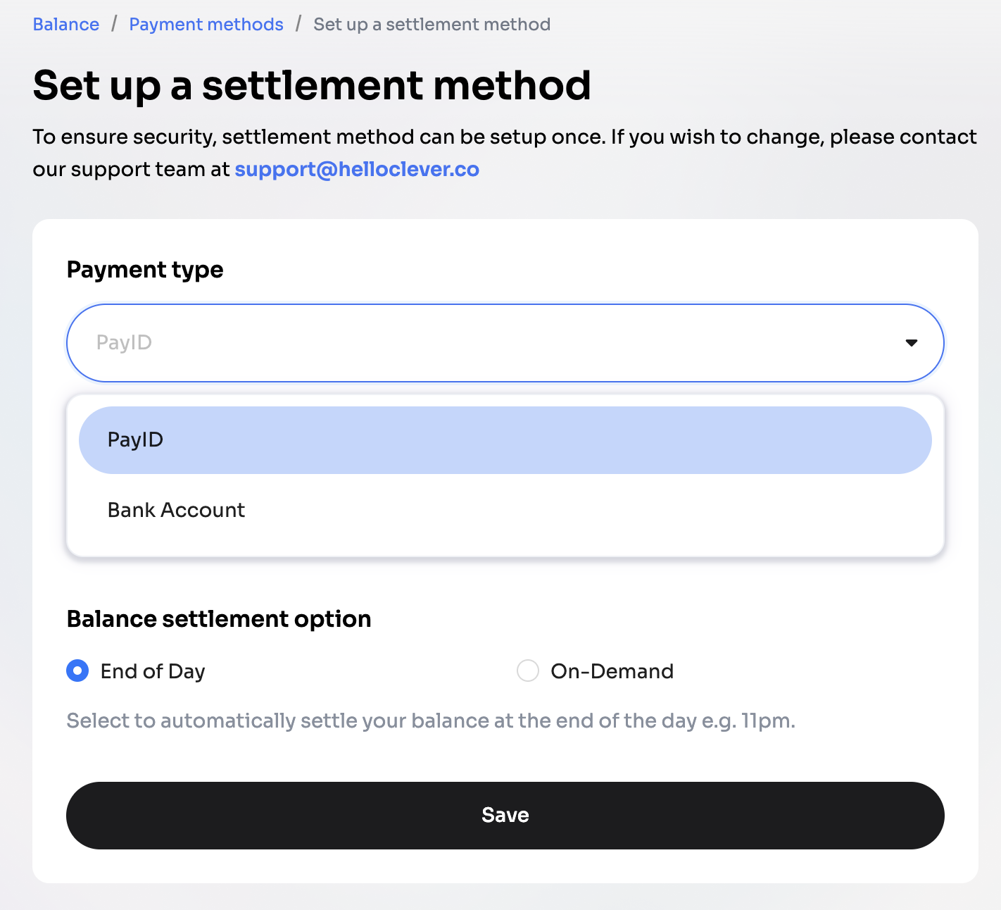The image size is (1001, 910).
Task: Click the "Balance settlement option" heading
Action: coord(219,619)
